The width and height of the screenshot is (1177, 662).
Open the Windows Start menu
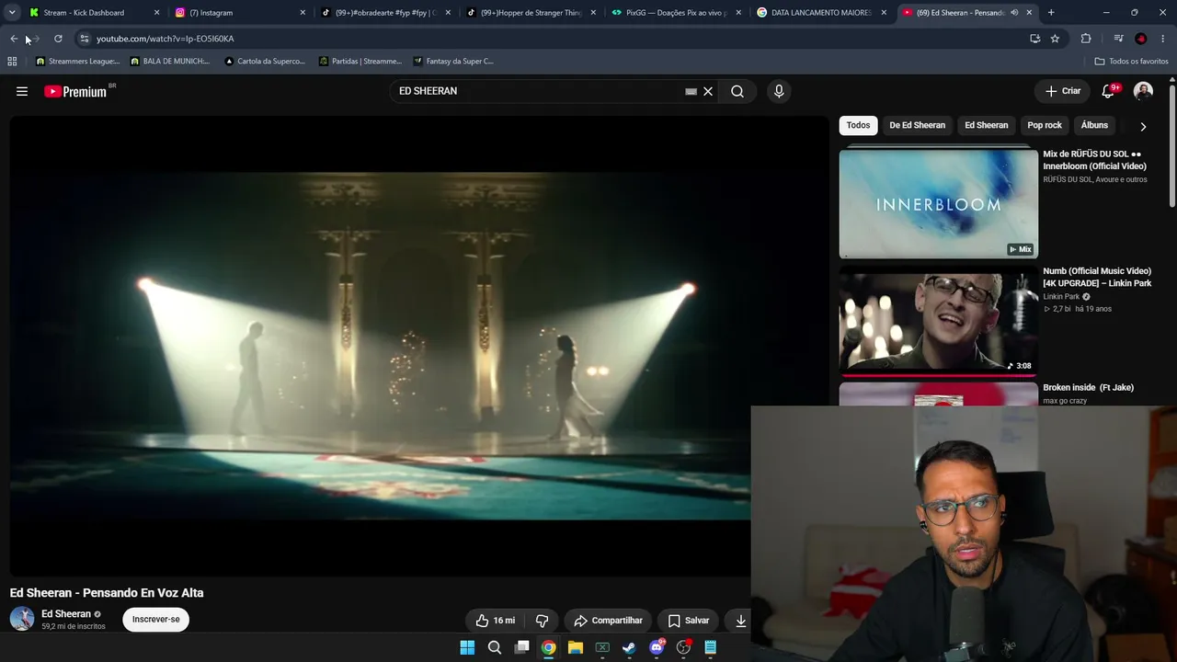pos(467,647)
